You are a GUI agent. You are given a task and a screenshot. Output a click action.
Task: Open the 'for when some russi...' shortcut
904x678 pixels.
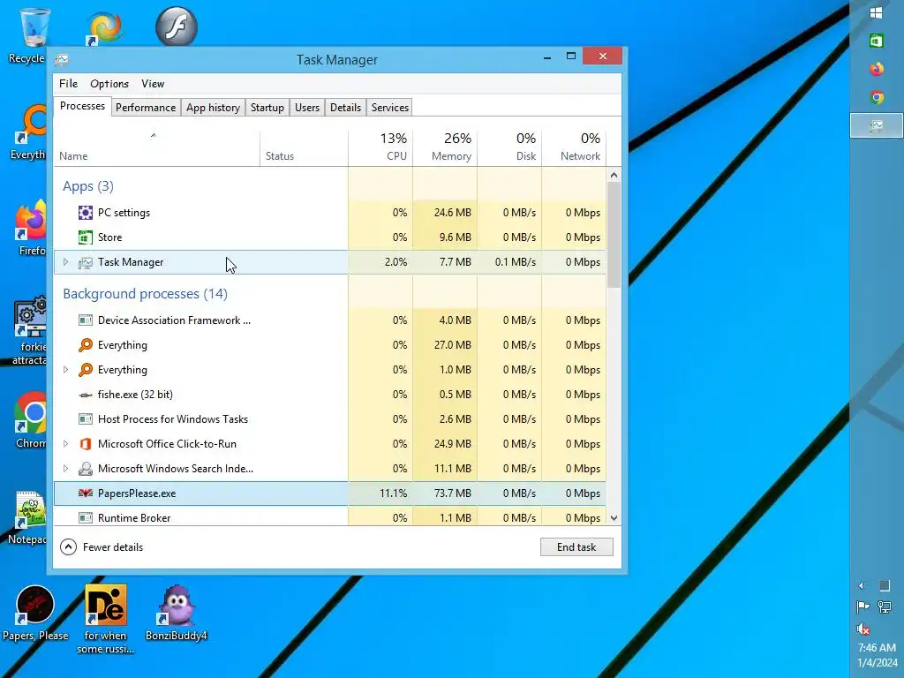point(106,619)
